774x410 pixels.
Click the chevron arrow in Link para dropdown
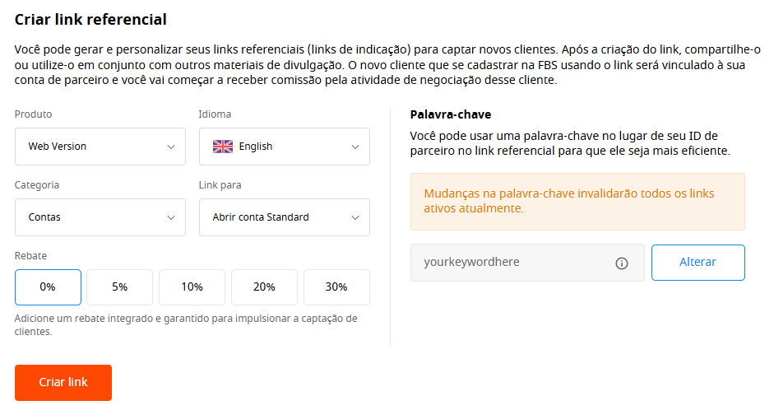click(355, 217)
